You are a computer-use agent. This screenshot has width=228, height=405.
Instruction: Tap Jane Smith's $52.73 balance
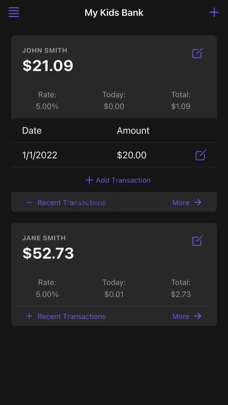pos(48,253)
